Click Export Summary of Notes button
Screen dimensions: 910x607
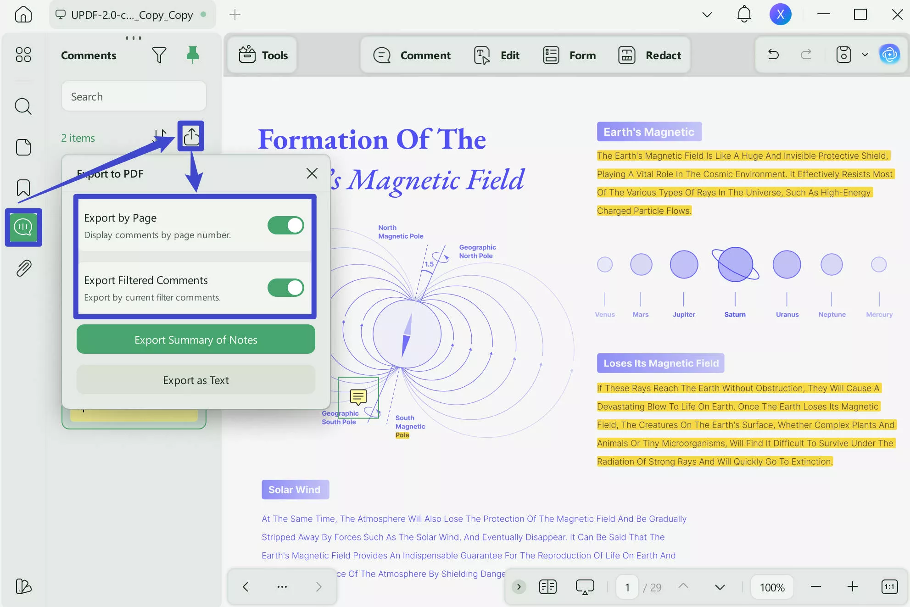pyautogui.click(x=195, y=340)
